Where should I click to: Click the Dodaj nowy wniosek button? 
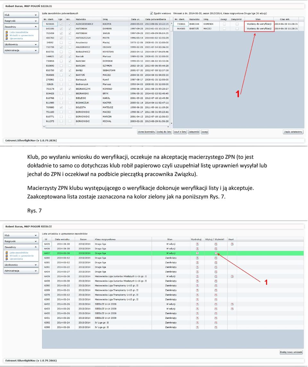[x=291, y=352]
